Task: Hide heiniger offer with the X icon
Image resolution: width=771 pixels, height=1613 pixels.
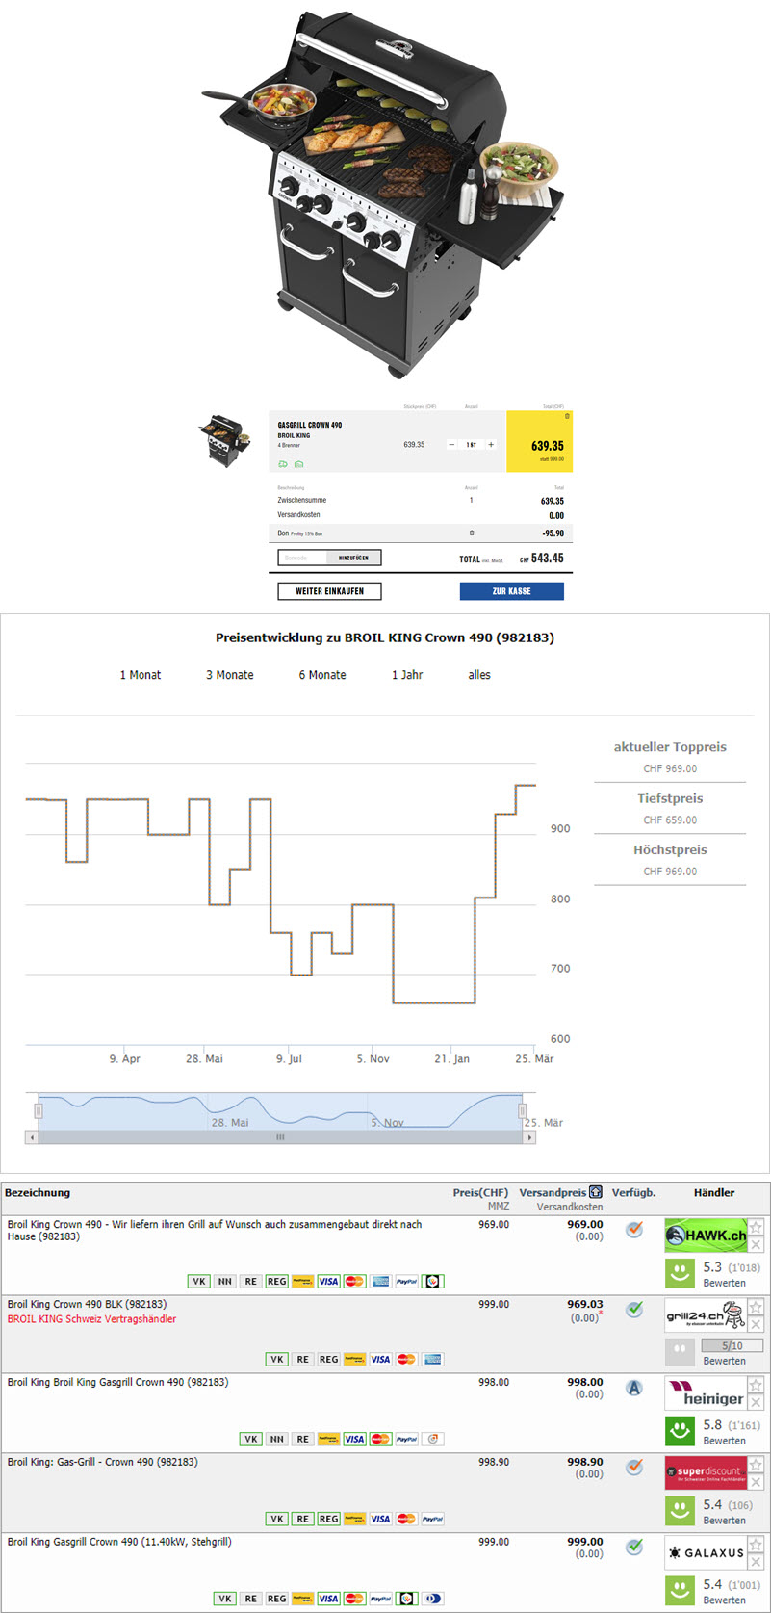Action: 756,1403
